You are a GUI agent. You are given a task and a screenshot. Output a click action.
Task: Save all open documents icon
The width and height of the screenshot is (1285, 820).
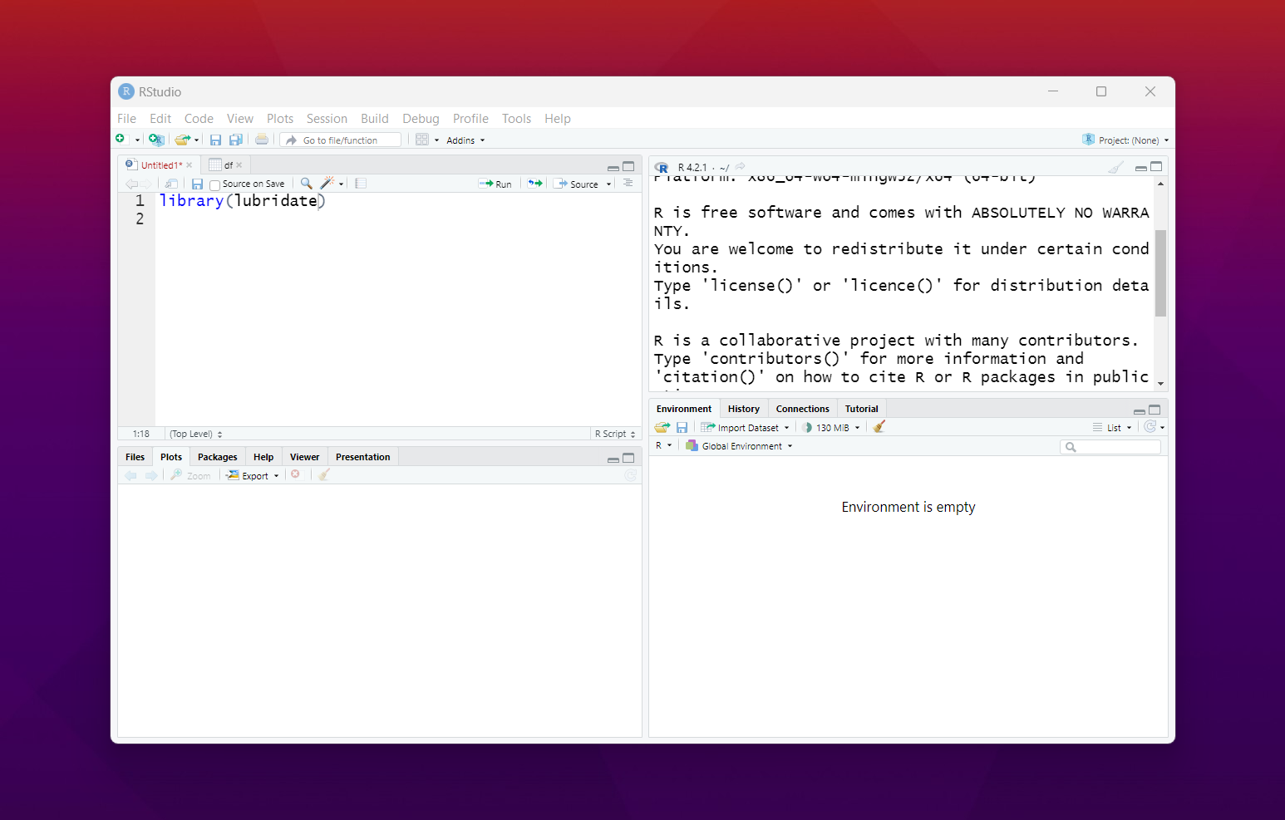point(236,140)
